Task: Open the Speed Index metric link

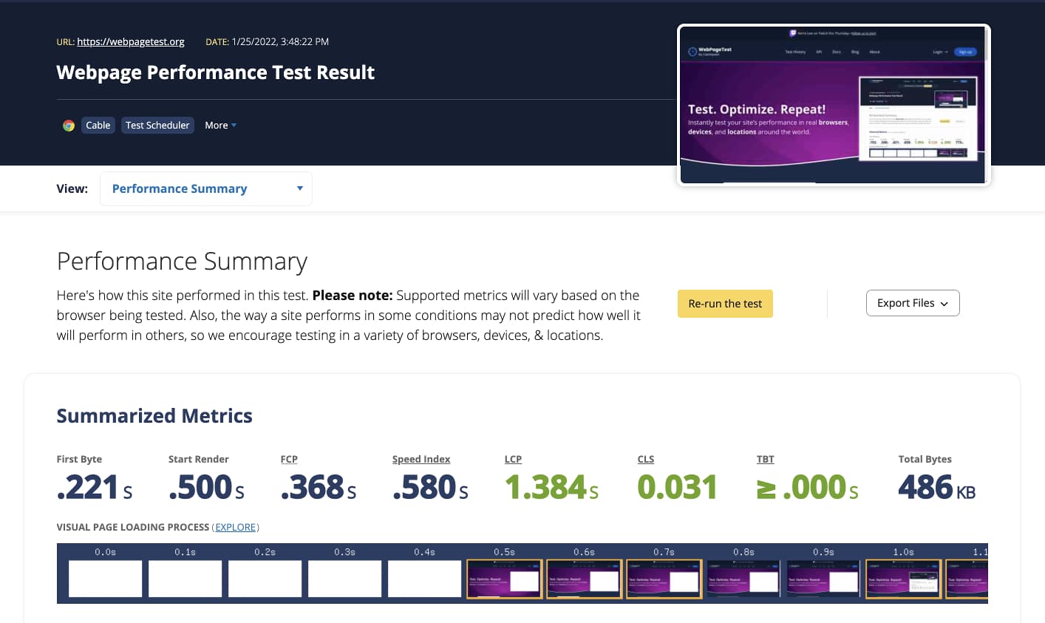Action: click(421, 459)
